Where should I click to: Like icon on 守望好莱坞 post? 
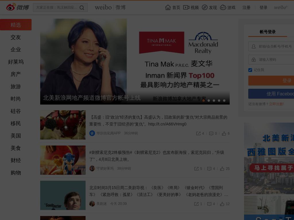222,169
